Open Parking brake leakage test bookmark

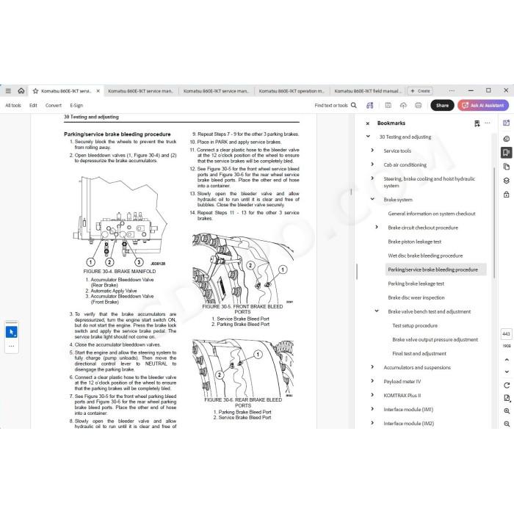click(x=416, y=283)
